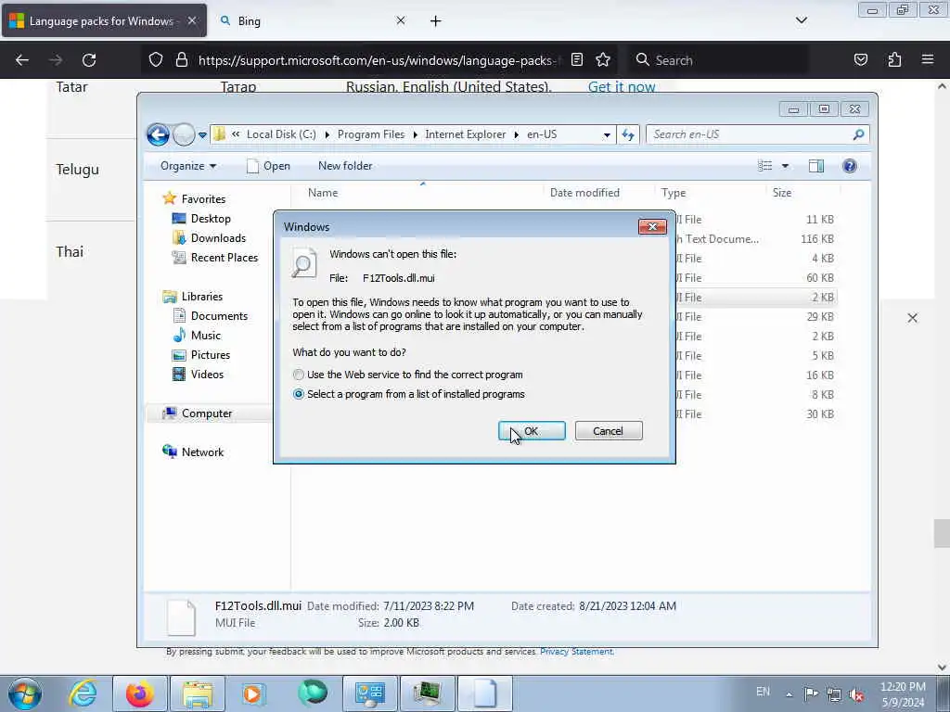Click Internet Explorer breadcrumb
Screen dimensions: 950x712
click(x=466, y=134)
